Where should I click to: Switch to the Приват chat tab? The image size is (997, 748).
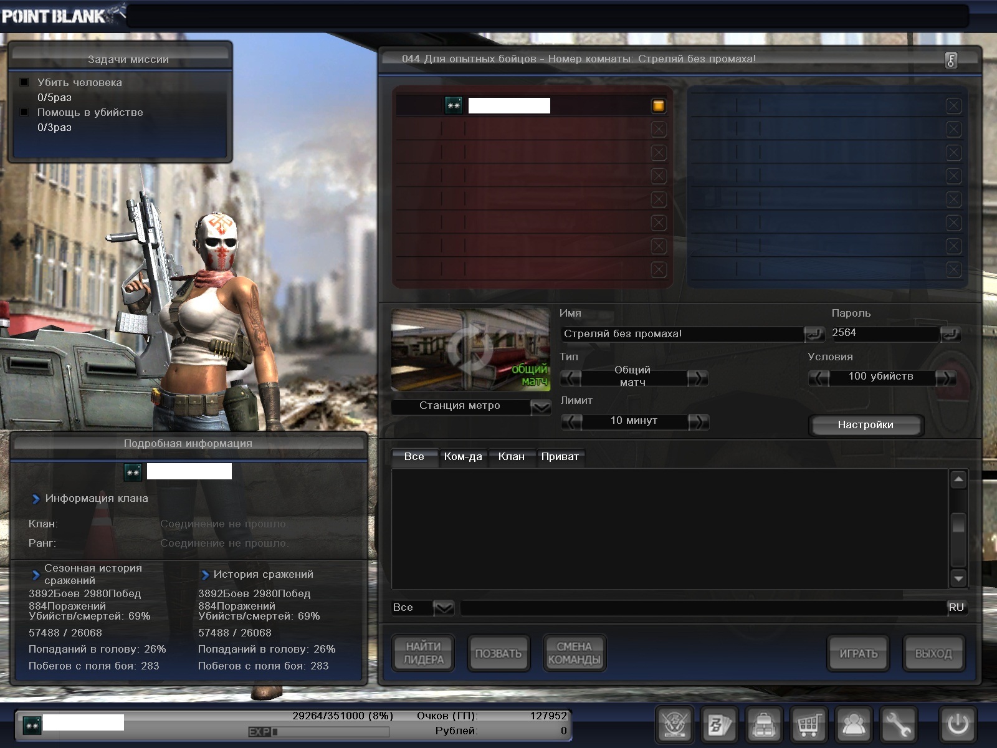coord(560,457)
